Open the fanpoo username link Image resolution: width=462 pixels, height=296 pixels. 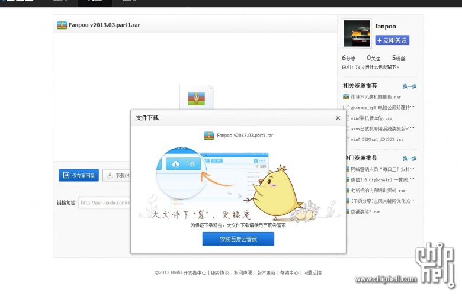[x=386, y=26]
